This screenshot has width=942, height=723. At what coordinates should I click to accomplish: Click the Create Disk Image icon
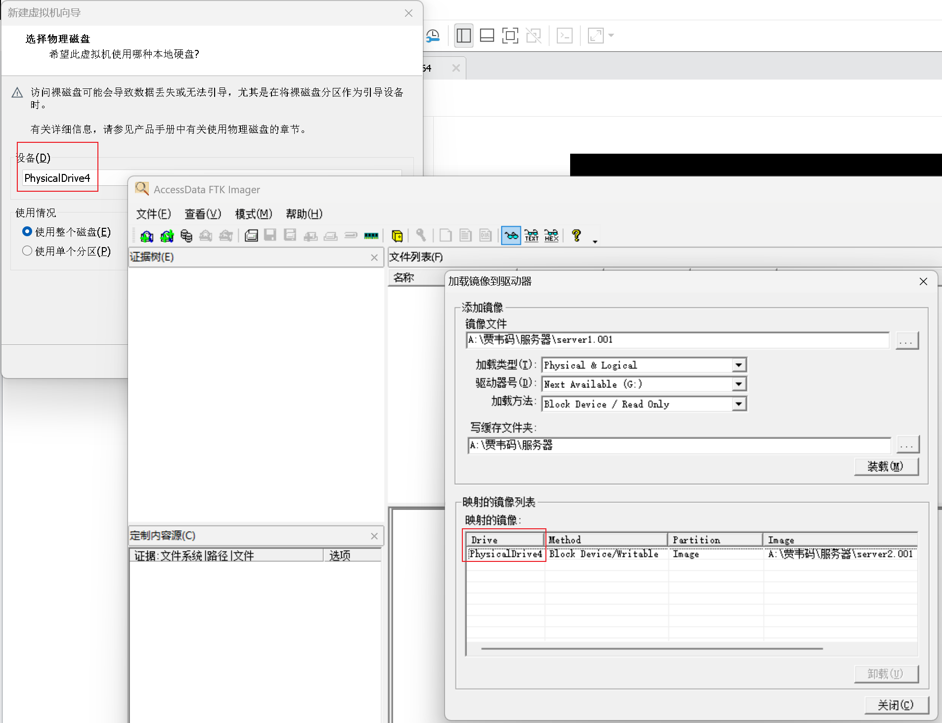pyautogui.click(x=251, y=236)
